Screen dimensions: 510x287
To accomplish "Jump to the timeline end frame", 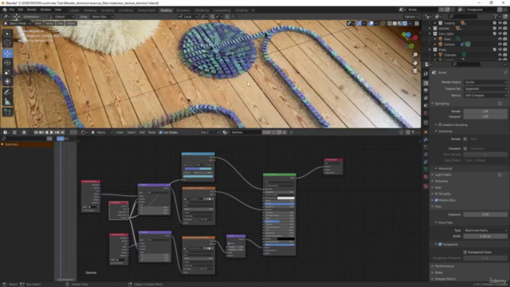I will (x=63, y=132).
